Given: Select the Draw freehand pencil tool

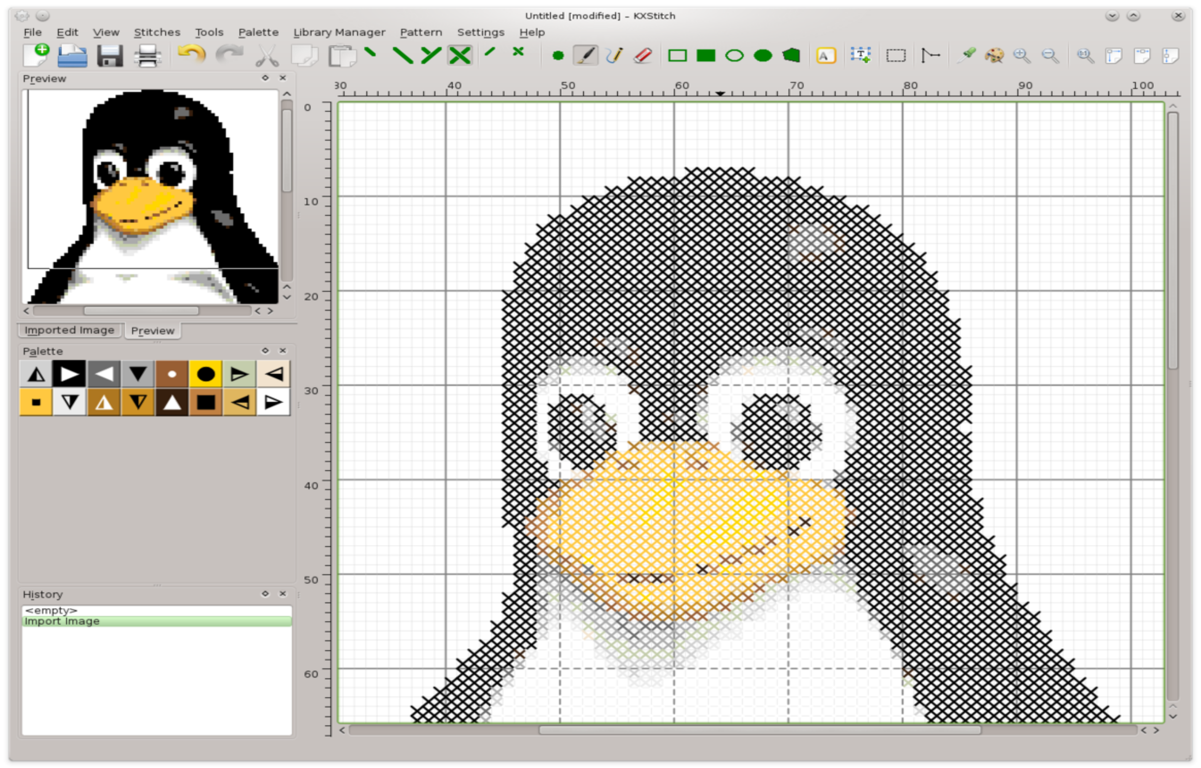Looking at the screenshot, I should click(x=615, y=55).
